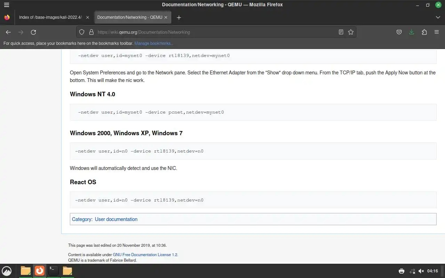Bookmark this page with star icon
445x278 pixels.
[351, 32]
